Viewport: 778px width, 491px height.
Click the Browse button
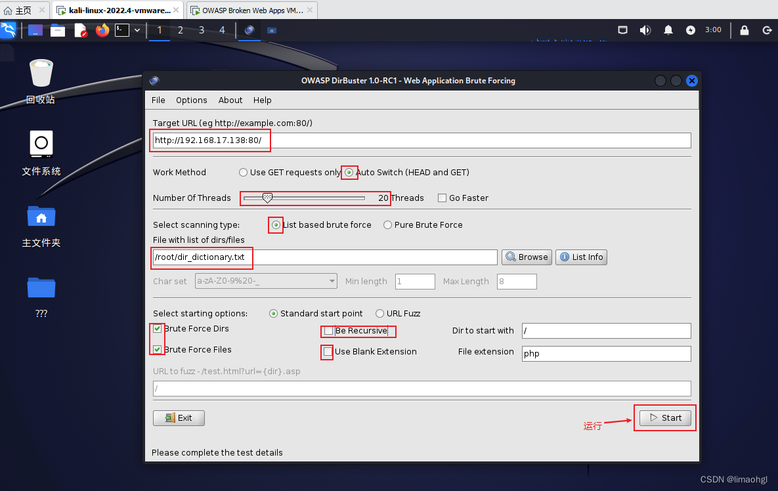click(527, 257)
